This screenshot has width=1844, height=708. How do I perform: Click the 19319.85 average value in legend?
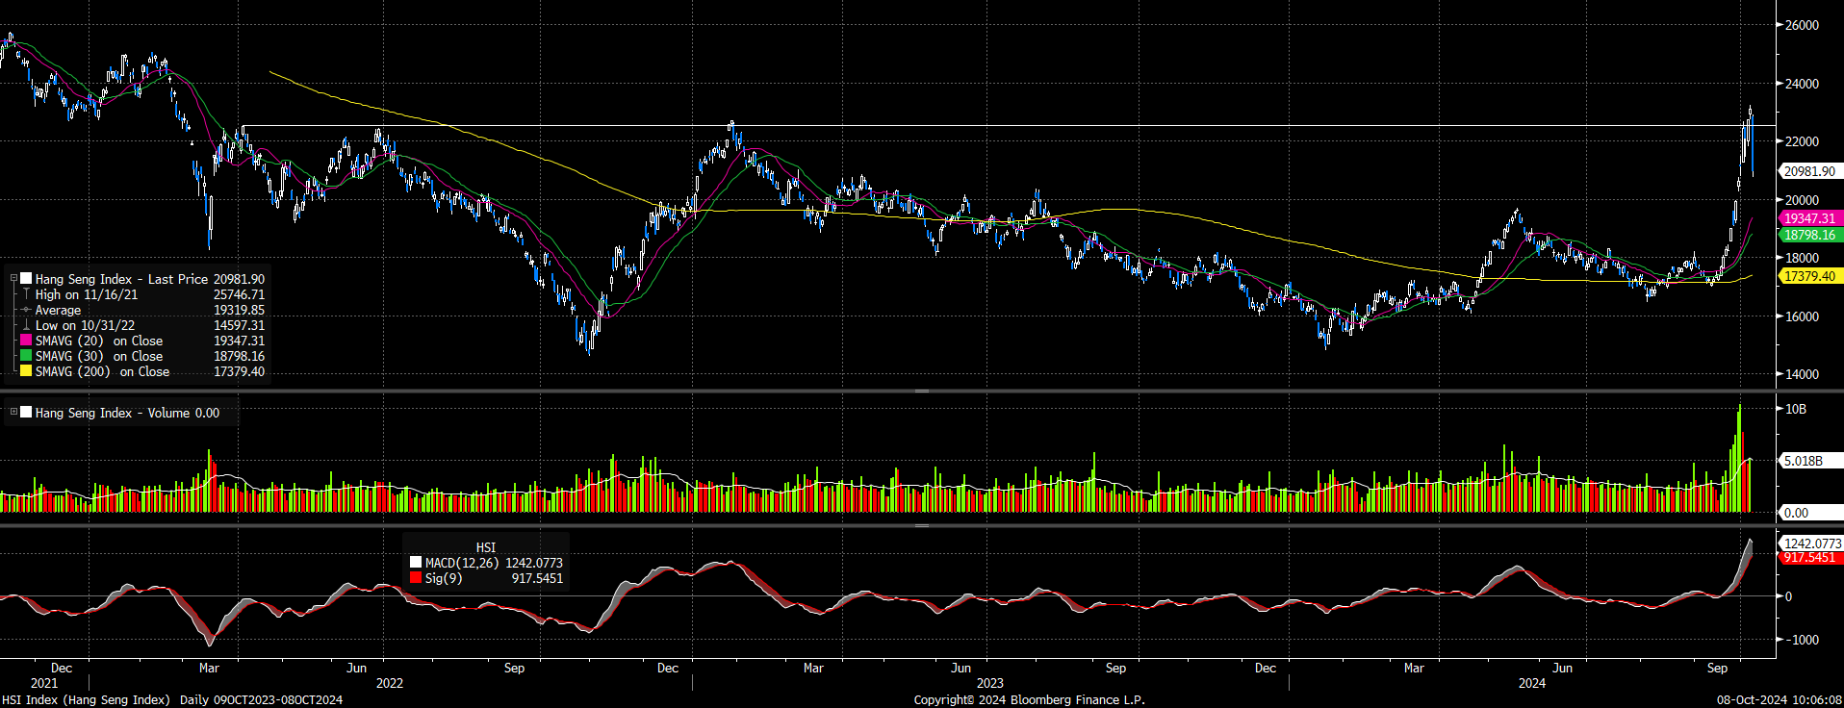tap(239, 310)
